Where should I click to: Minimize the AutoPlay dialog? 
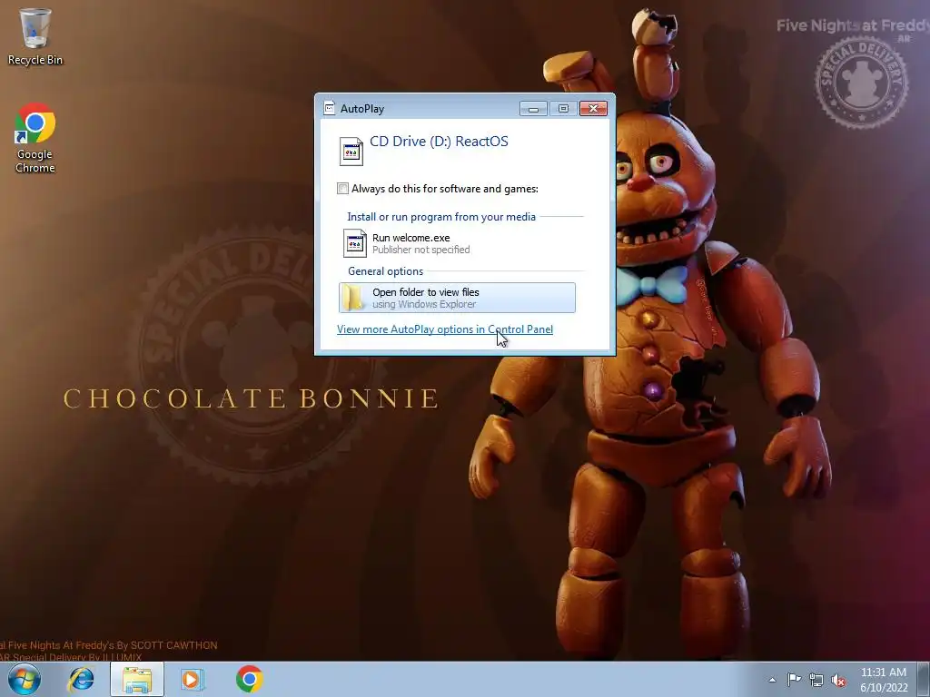[x=533, y=109]
